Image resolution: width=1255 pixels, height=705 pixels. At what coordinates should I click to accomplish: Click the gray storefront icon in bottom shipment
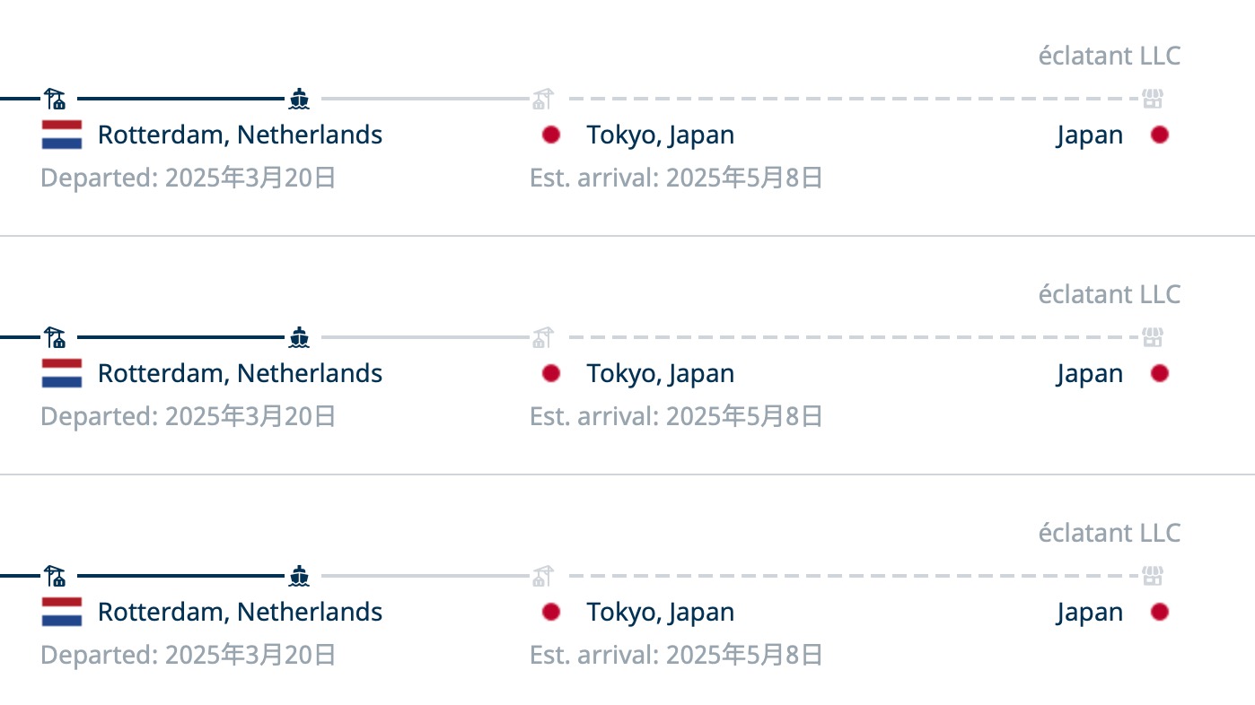point(1153,576)
